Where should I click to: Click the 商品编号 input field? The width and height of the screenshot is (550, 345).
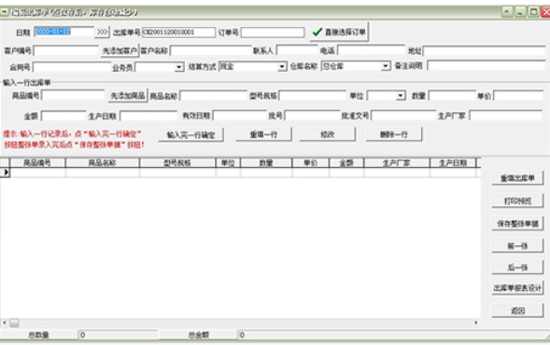pyautogui.click(x=73, y=95)
